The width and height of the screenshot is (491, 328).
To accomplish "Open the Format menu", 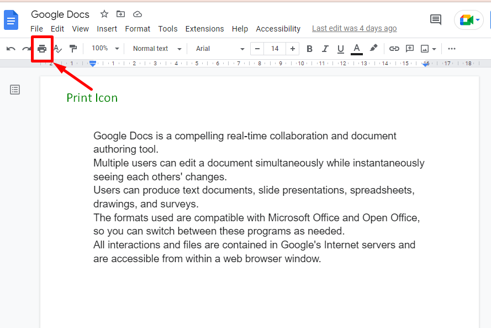I will [x=138, y=29].
